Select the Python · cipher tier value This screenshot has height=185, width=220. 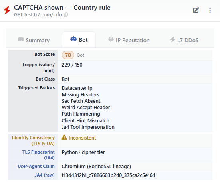coord(83,152)
